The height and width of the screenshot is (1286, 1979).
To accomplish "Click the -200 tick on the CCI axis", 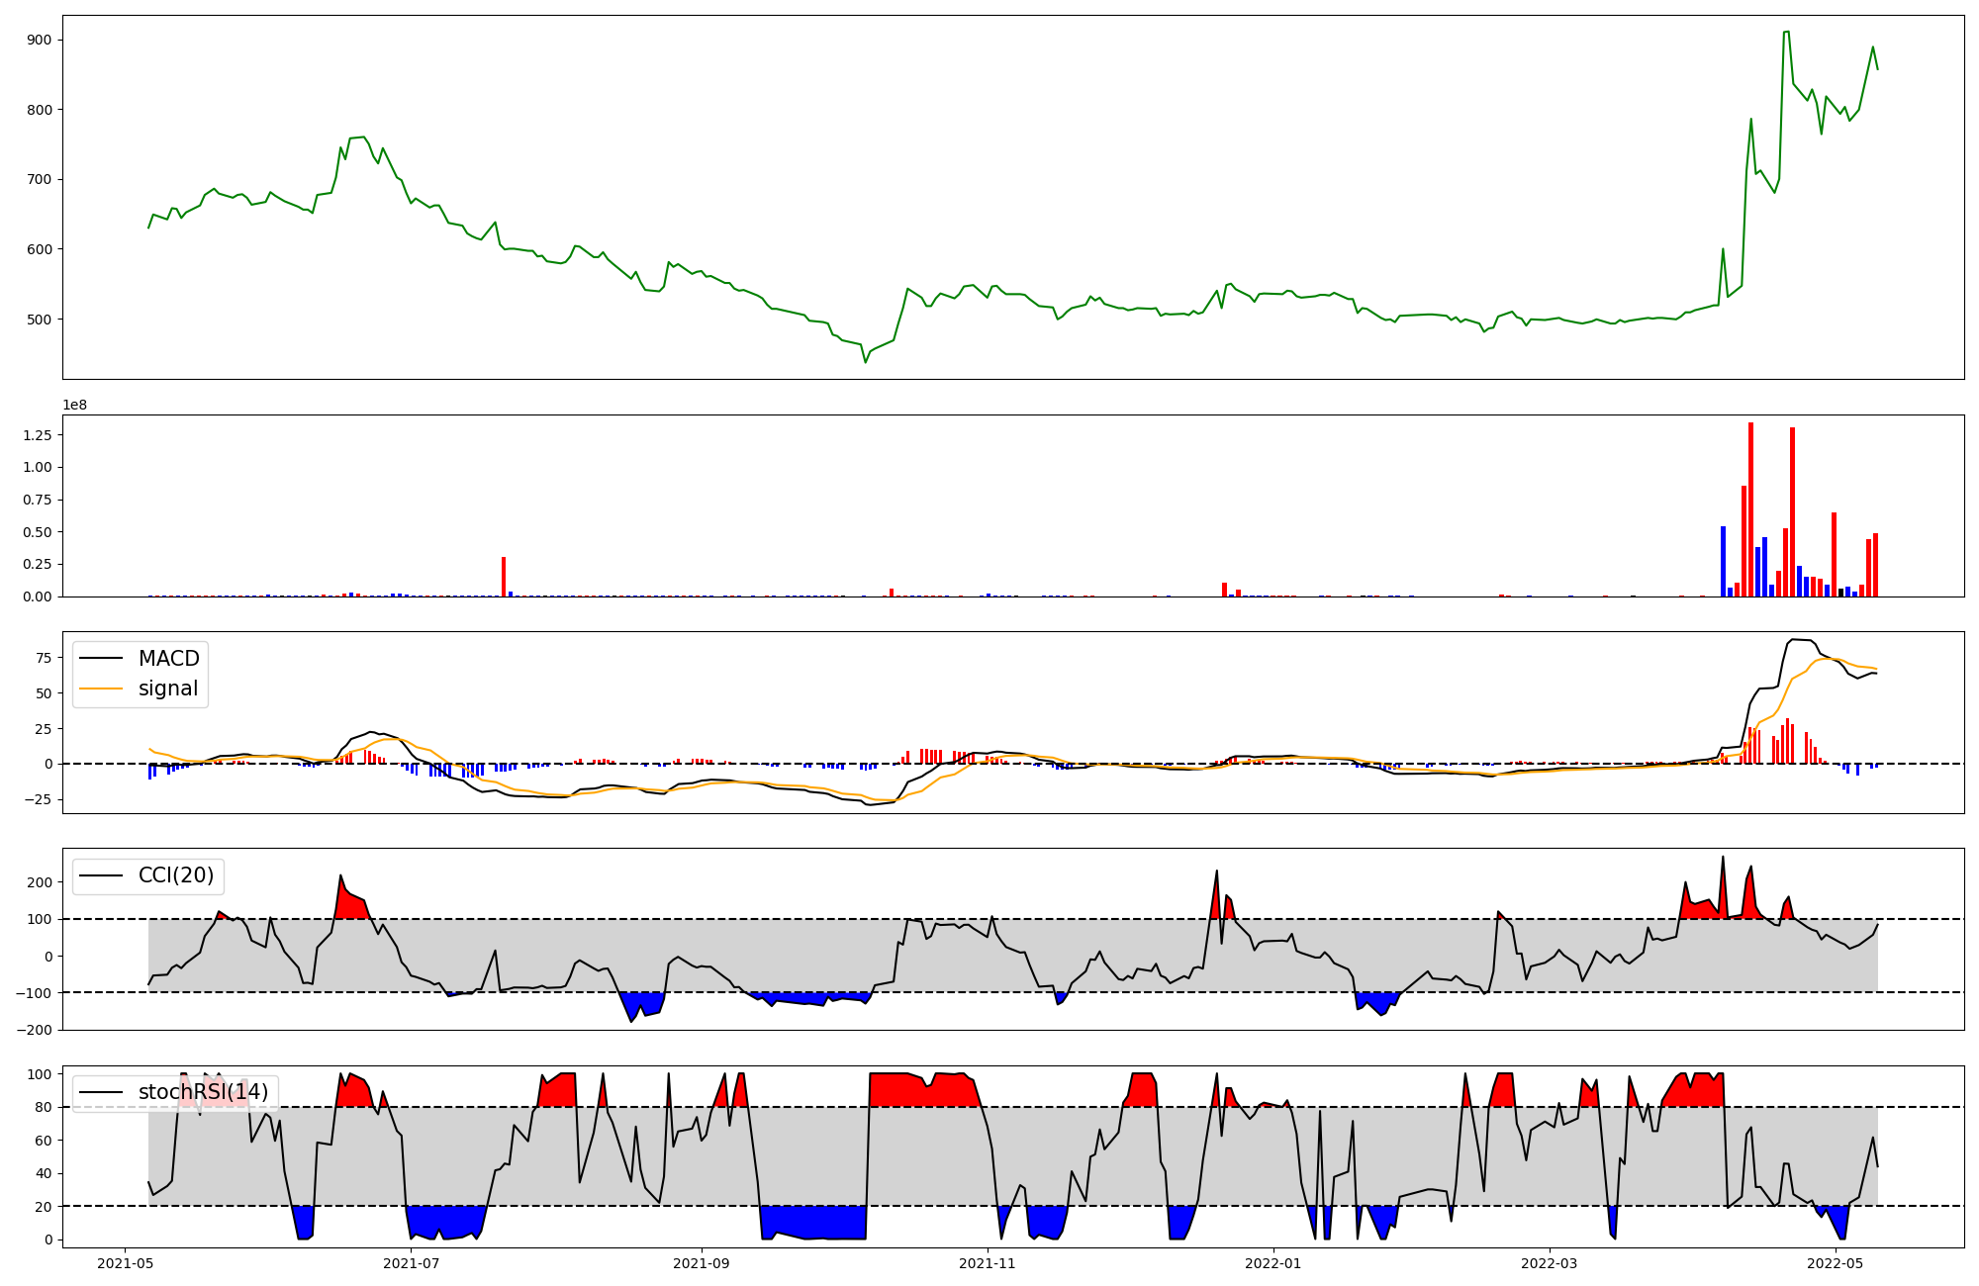I will pyautogui.click(x=35, y=1030).
